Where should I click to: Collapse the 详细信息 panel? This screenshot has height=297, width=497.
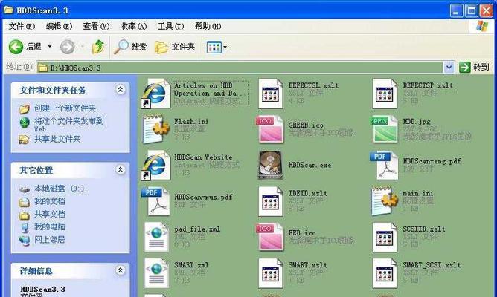(120, 270)
